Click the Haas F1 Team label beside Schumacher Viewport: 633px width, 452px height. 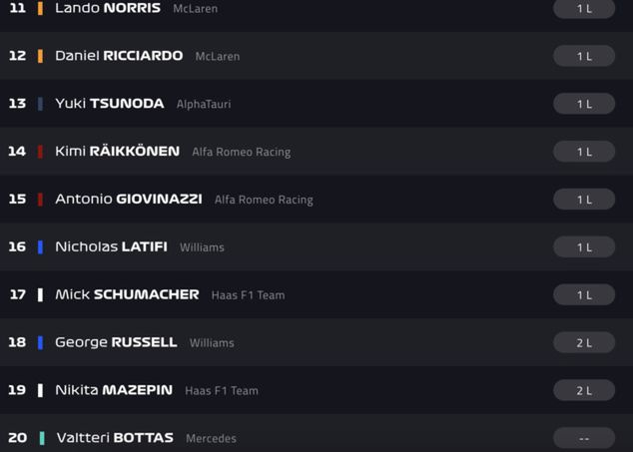click(248, 295)
